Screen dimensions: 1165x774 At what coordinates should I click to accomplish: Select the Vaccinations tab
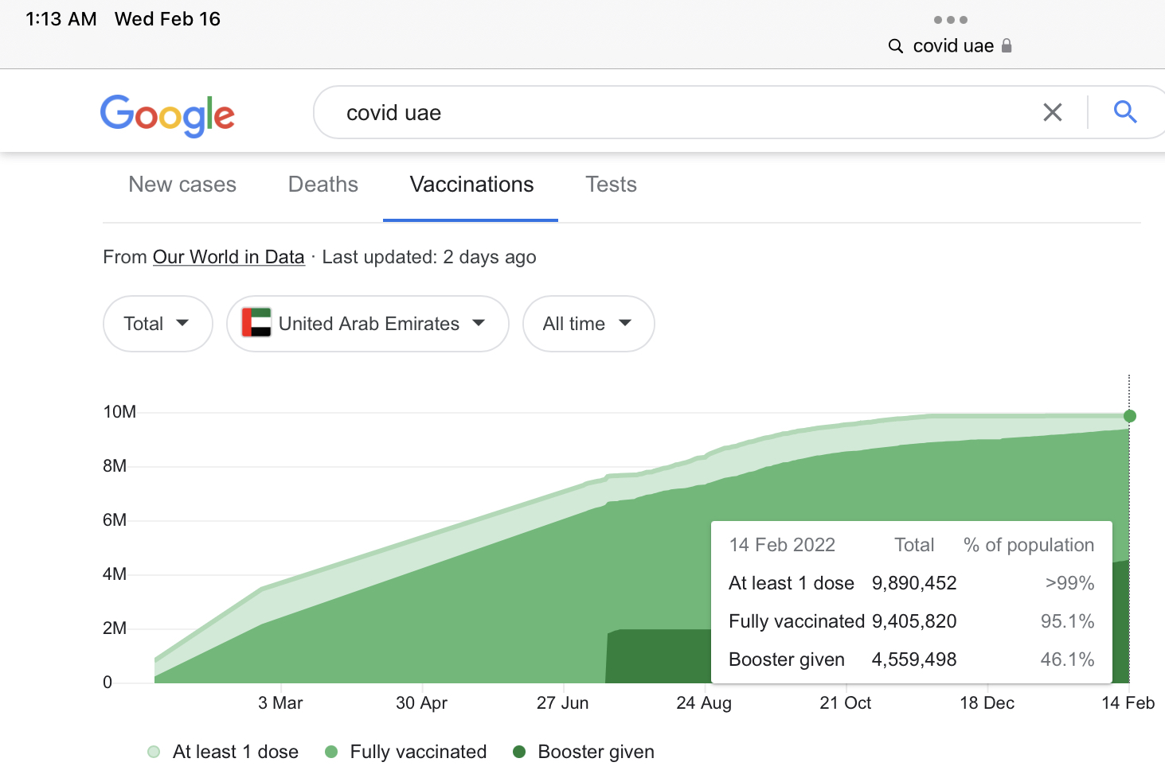(471, 185)
